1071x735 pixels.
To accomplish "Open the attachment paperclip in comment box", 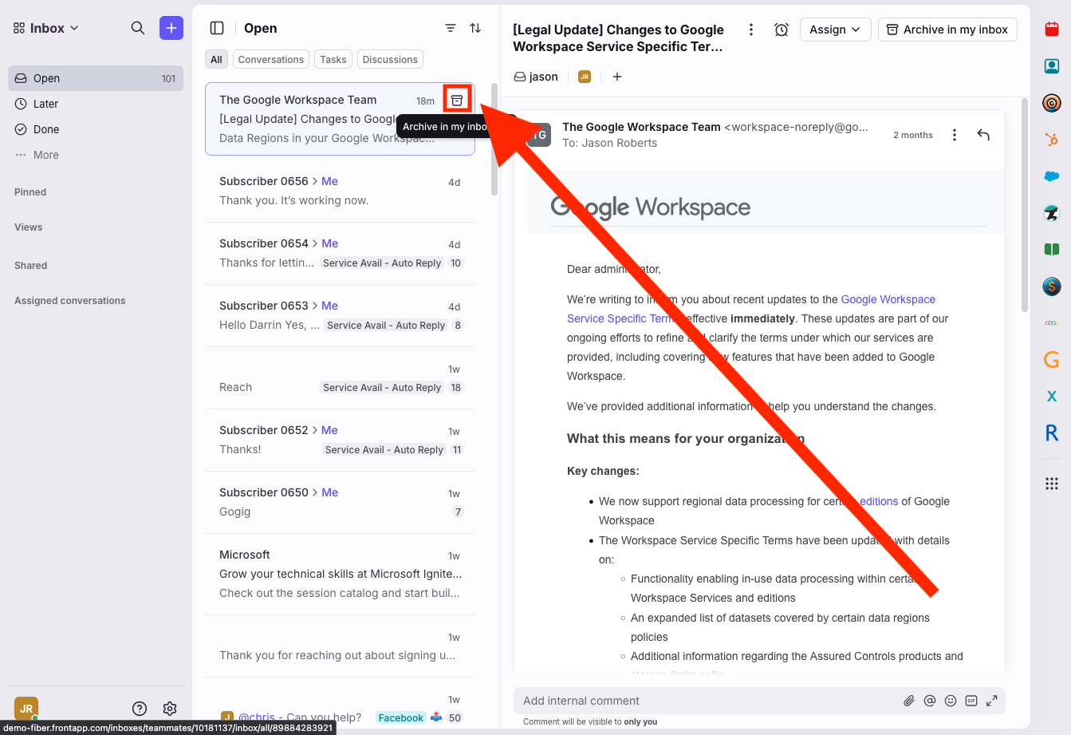I will coord(909,701).
